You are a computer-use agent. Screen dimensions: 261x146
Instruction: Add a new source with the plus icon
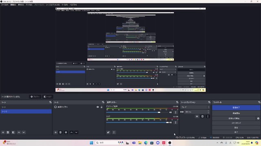tap(55, 133)
